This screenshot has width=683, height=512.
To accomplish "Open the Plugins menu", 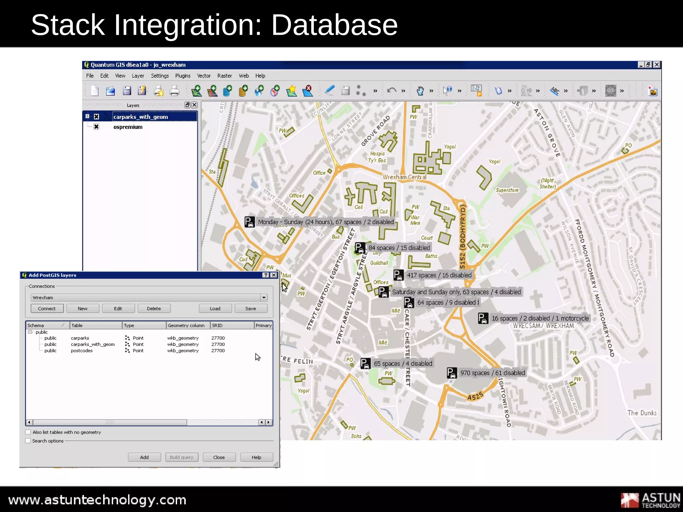I will point(183,76).
